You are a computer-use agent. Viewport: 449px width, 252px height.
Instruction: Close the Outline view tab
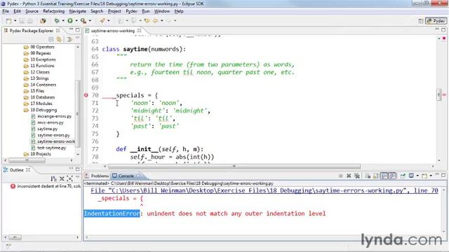point(28,169)
